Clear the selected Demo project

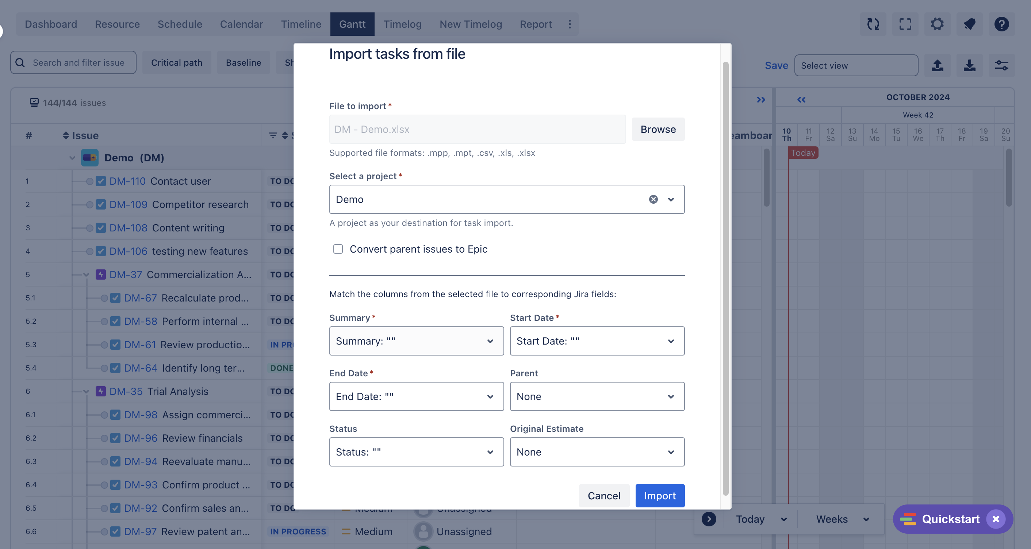653,199
